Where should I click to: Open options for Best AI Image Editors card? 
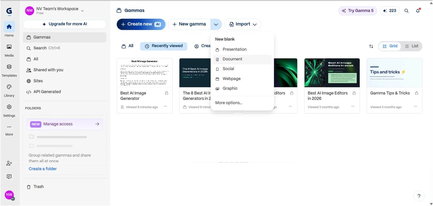pyautogui.click(x=353, y=107)
